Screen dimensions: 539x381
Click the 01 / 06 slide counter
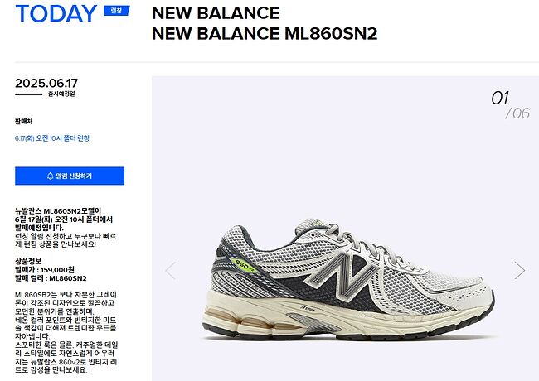pos(510,105)
